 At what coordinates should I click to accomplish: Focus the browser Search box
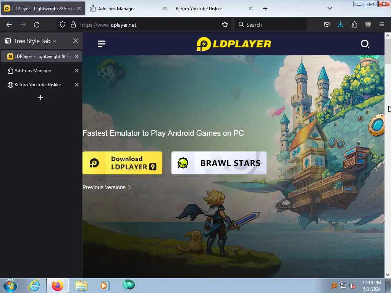[271, 25]
